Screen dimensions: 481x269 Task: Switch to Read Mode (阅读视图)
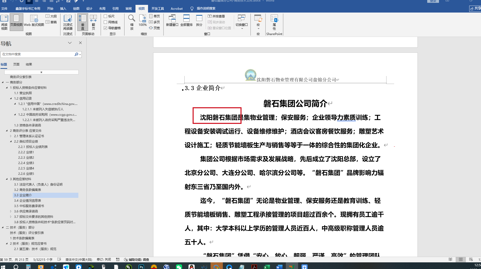(4, 22)
